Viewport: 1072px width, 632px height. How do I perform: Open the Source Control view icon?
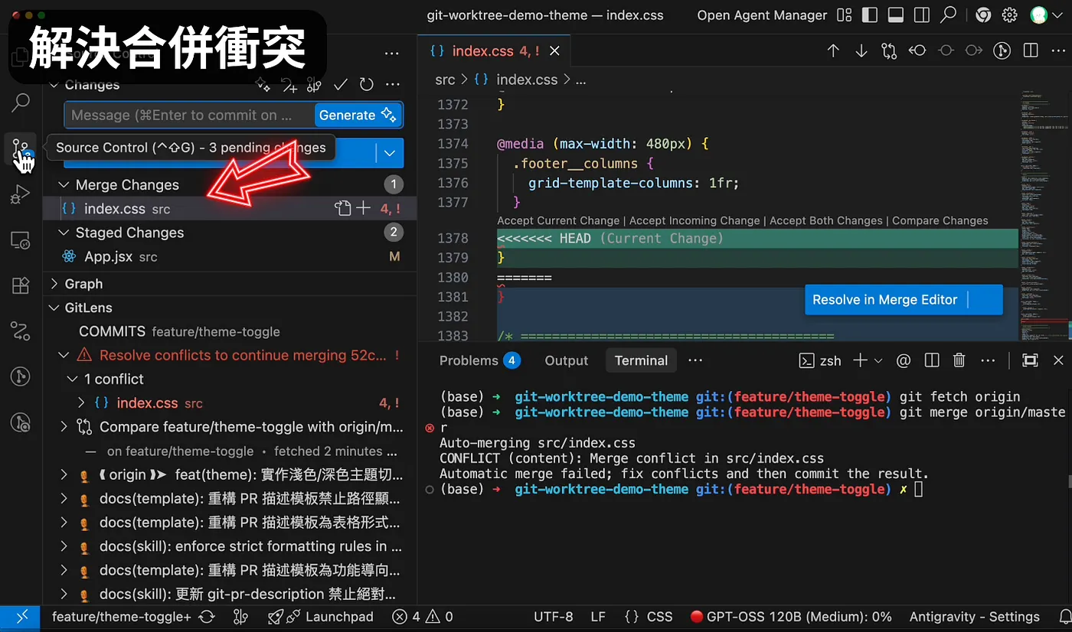pos(21,148)
